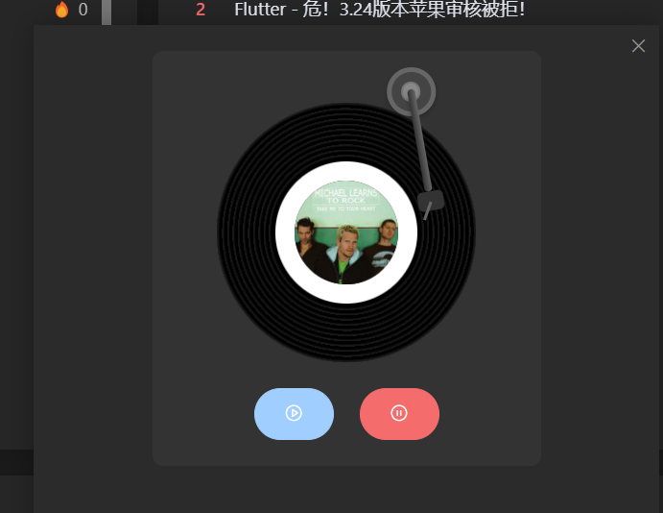The image size is (663, 513).
Task: Click the dark dialog area left of the card
Action: pos(93,254)
